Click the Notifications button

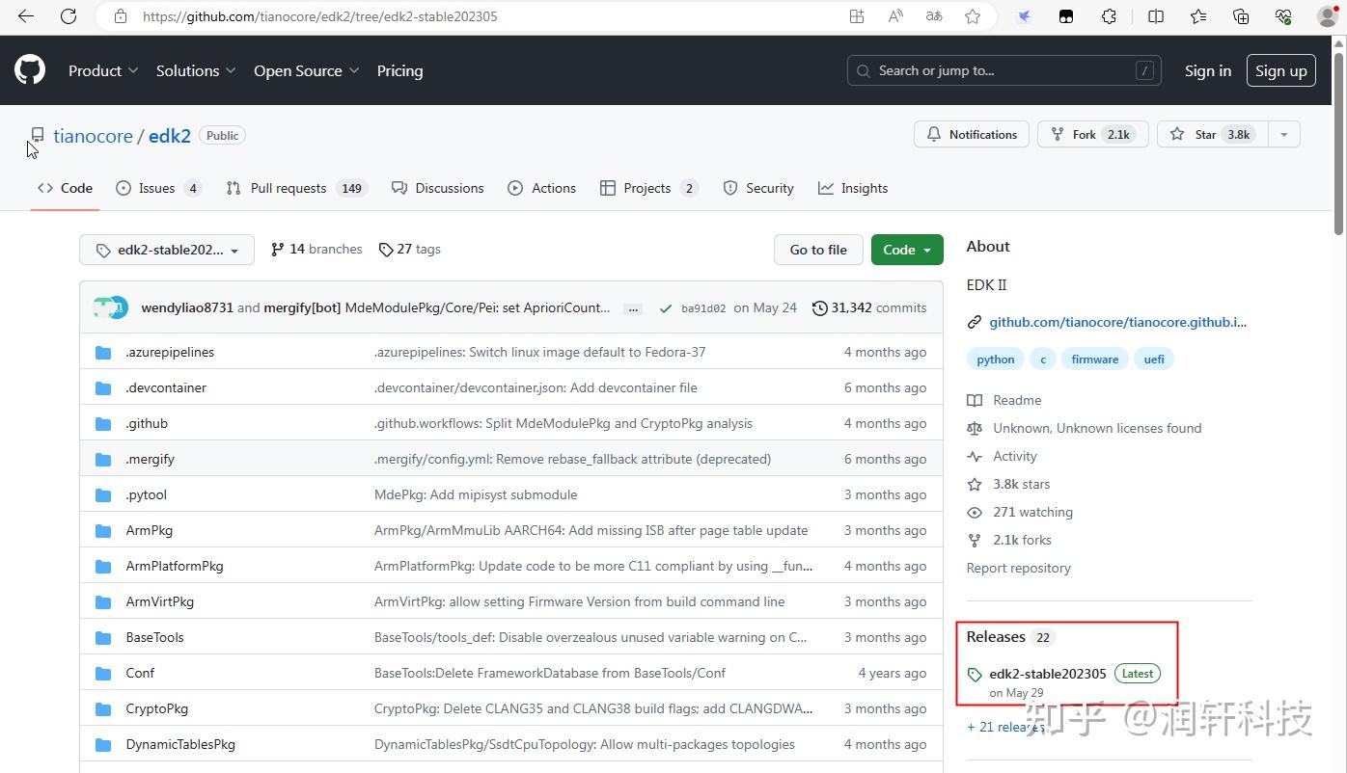(x=972, y=135)
